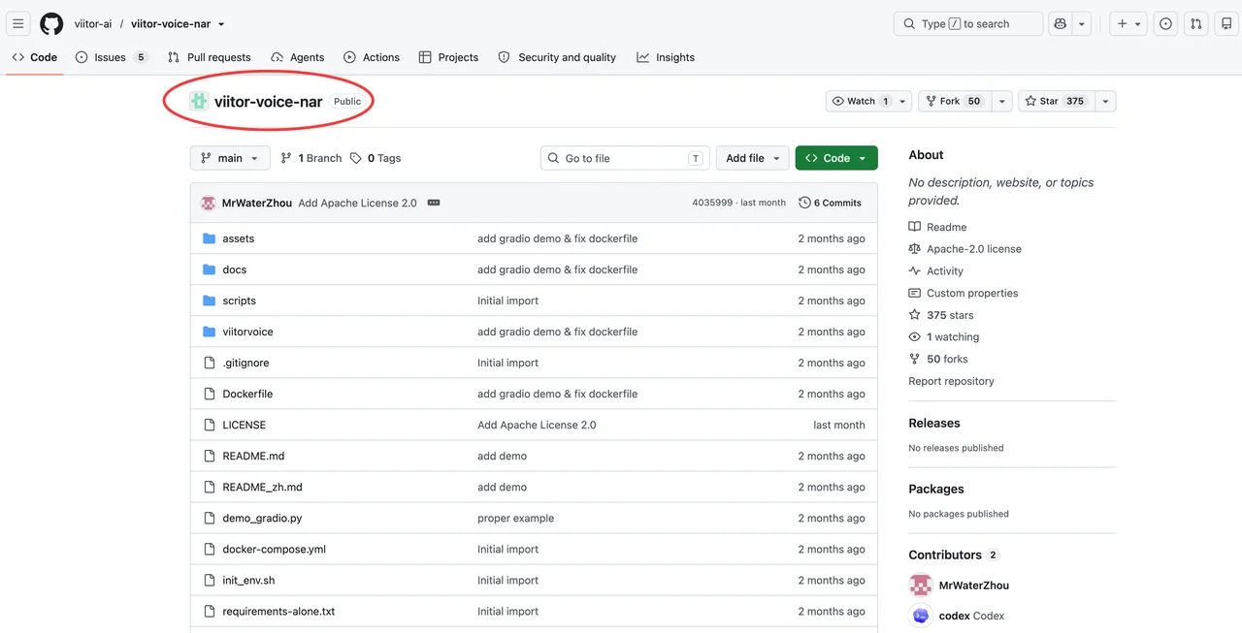This screenshot has width=1242, height=633.
Task: Open init_env.sh file
Action: pyautogui.click(x=248, y=580)
